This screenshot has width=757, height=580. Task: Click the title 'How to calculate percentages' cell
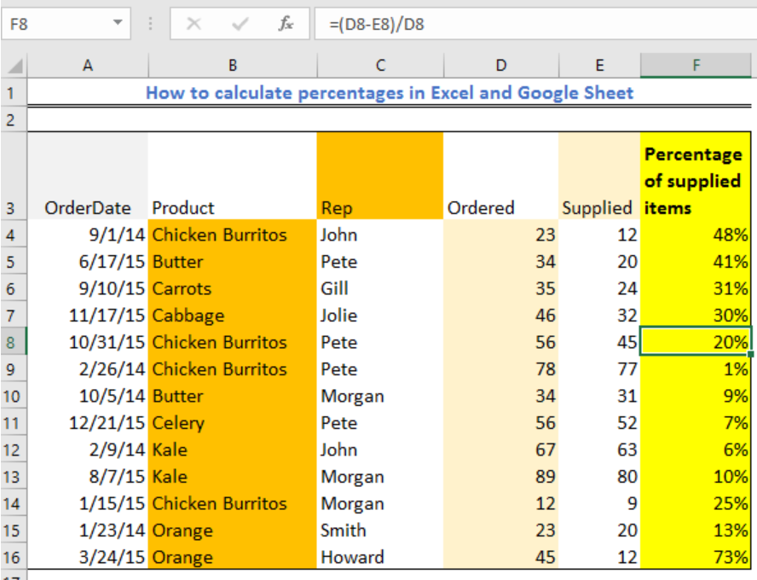(x=389, y=92)
